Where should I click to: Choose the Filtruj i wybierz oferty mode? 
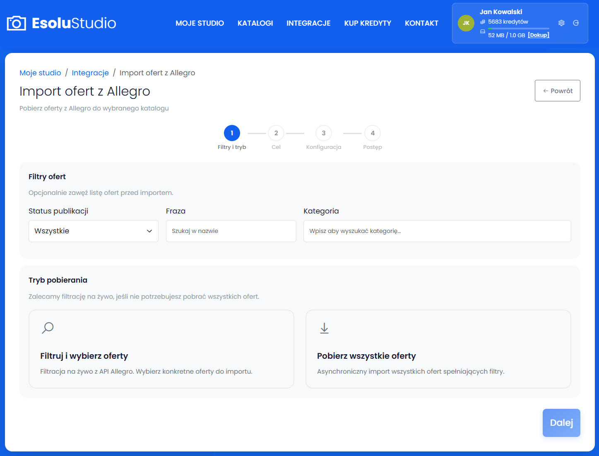(161, 349)
